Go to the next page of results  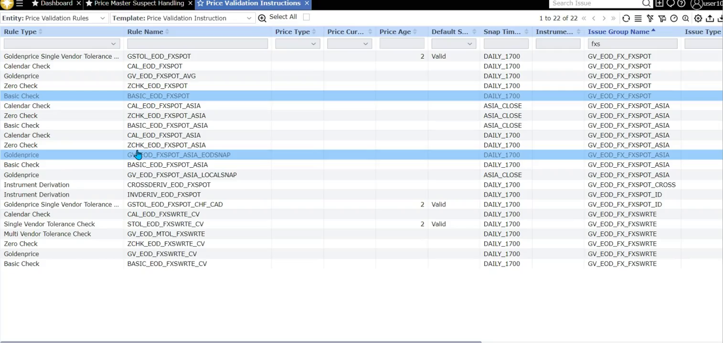pyautogui.click(x=604, y=18)
